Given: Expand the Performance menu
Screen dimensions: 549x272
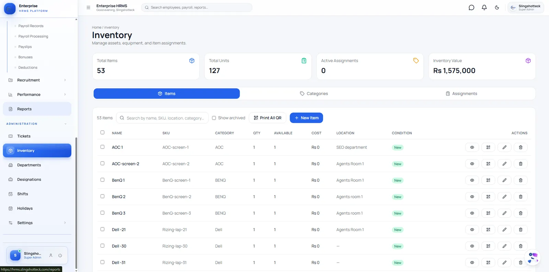Looking at the screenshot, I should pos(37,95).
